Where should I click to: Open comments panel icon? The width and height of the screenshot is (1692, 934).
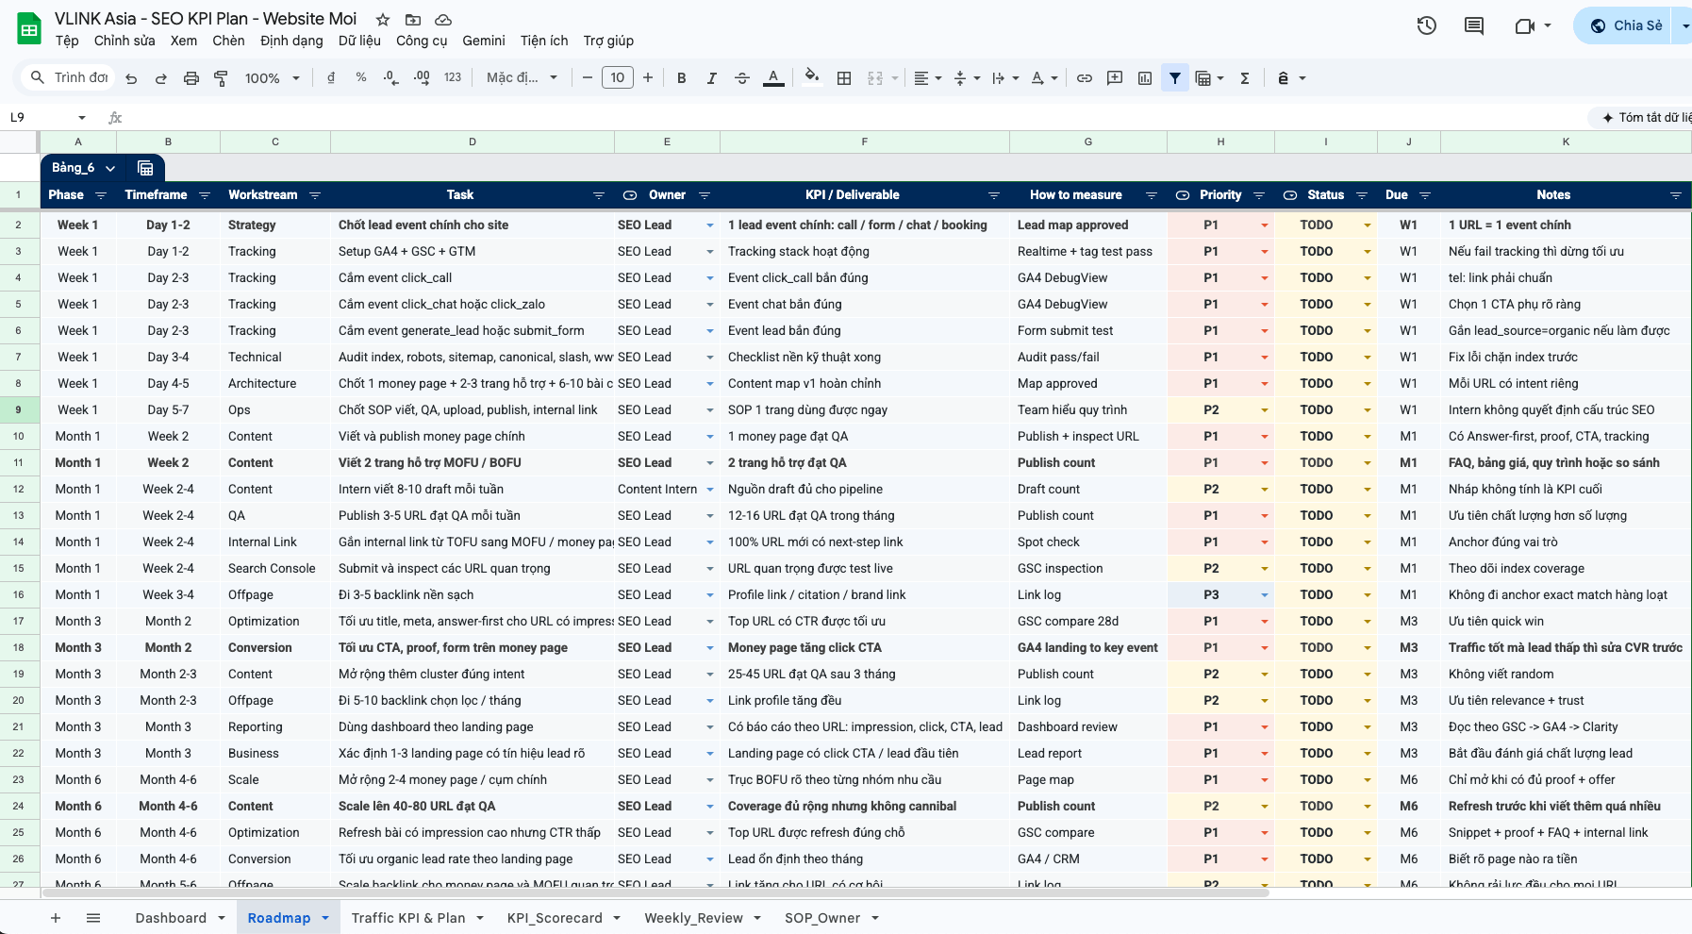pos(1474,25)
